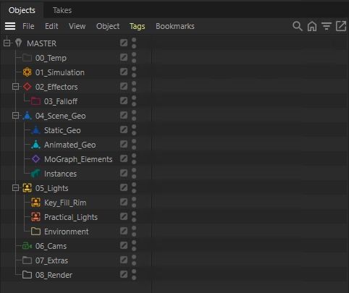Click the MoGraph_Elements purple diamond icon
The height and width of the screenshot is (293, 349).
(x=35, y=159)
